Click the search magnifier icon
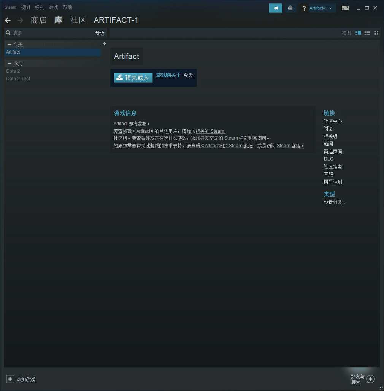 (8, 33)
